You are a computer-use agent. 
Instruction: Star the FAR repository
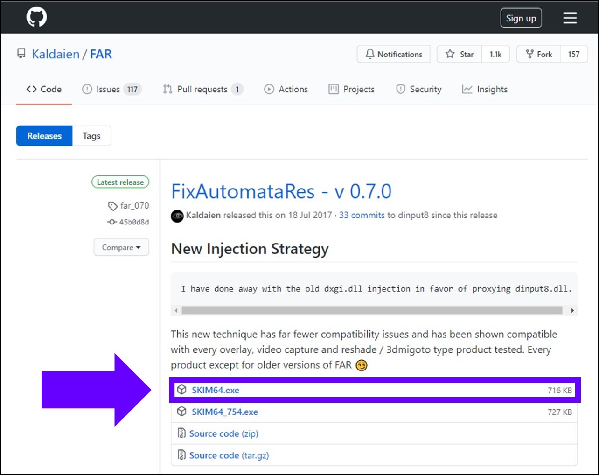point(460,54)
